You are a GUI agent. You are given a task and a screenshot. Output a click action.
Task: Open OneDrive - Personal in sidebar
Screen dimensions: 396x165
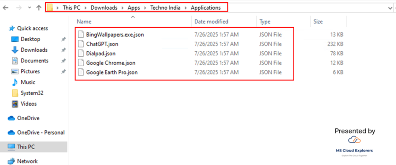tap(41, 133)
